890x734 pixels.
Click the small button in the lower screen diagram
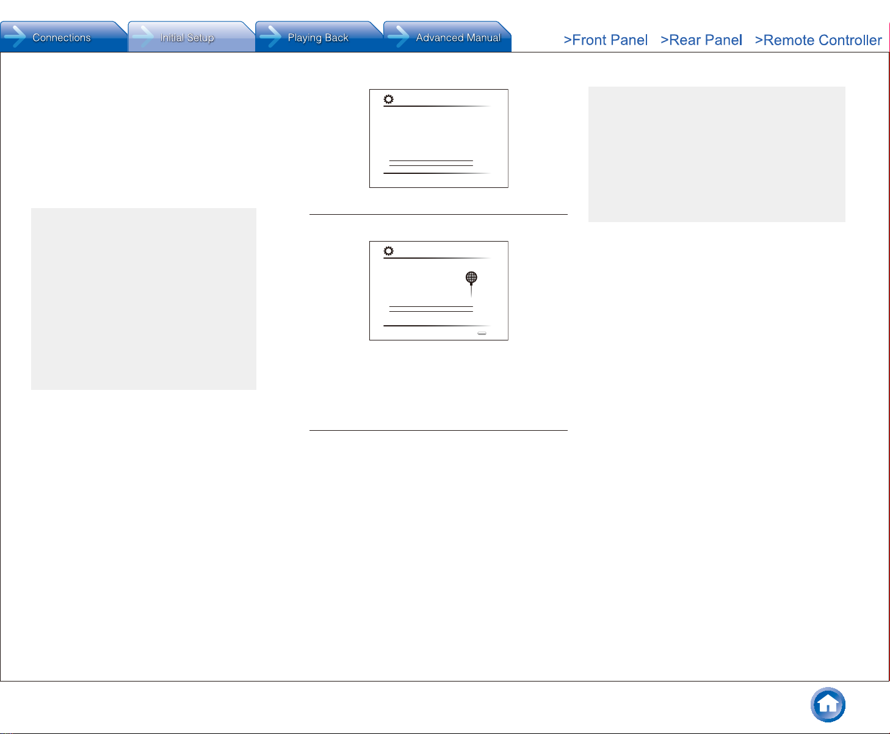482,333
